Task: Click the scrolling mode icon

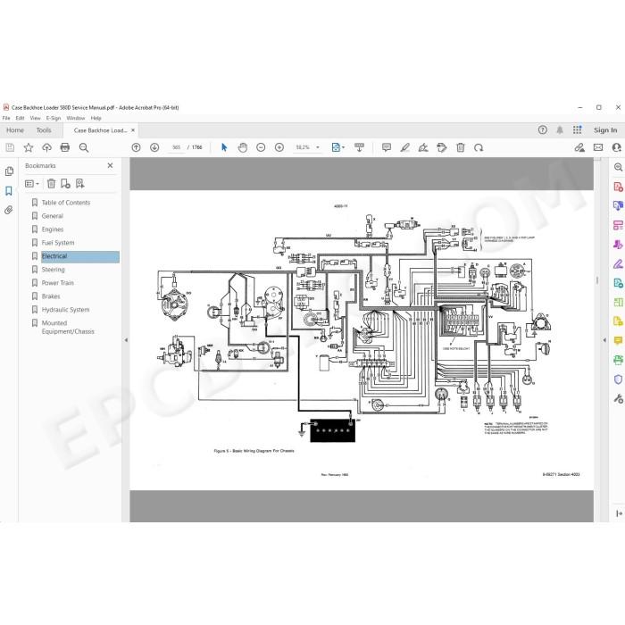Action: coord(359,147)
